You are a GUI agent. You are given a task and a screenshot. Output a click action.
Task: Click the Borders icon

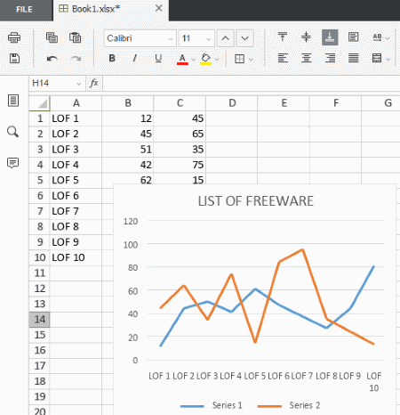coord(239,59)
